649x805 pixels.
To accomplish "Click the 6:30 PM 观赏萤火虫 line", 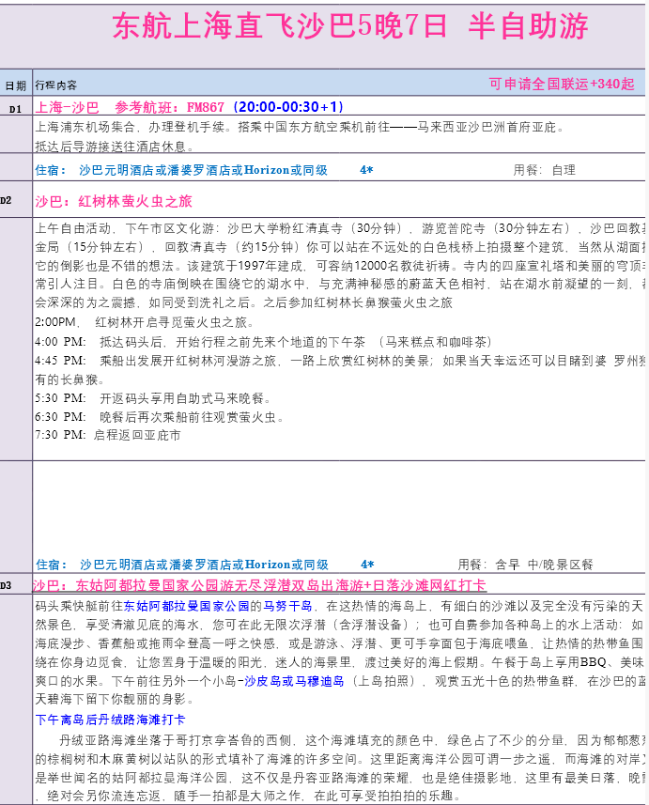I will [159, 416].
